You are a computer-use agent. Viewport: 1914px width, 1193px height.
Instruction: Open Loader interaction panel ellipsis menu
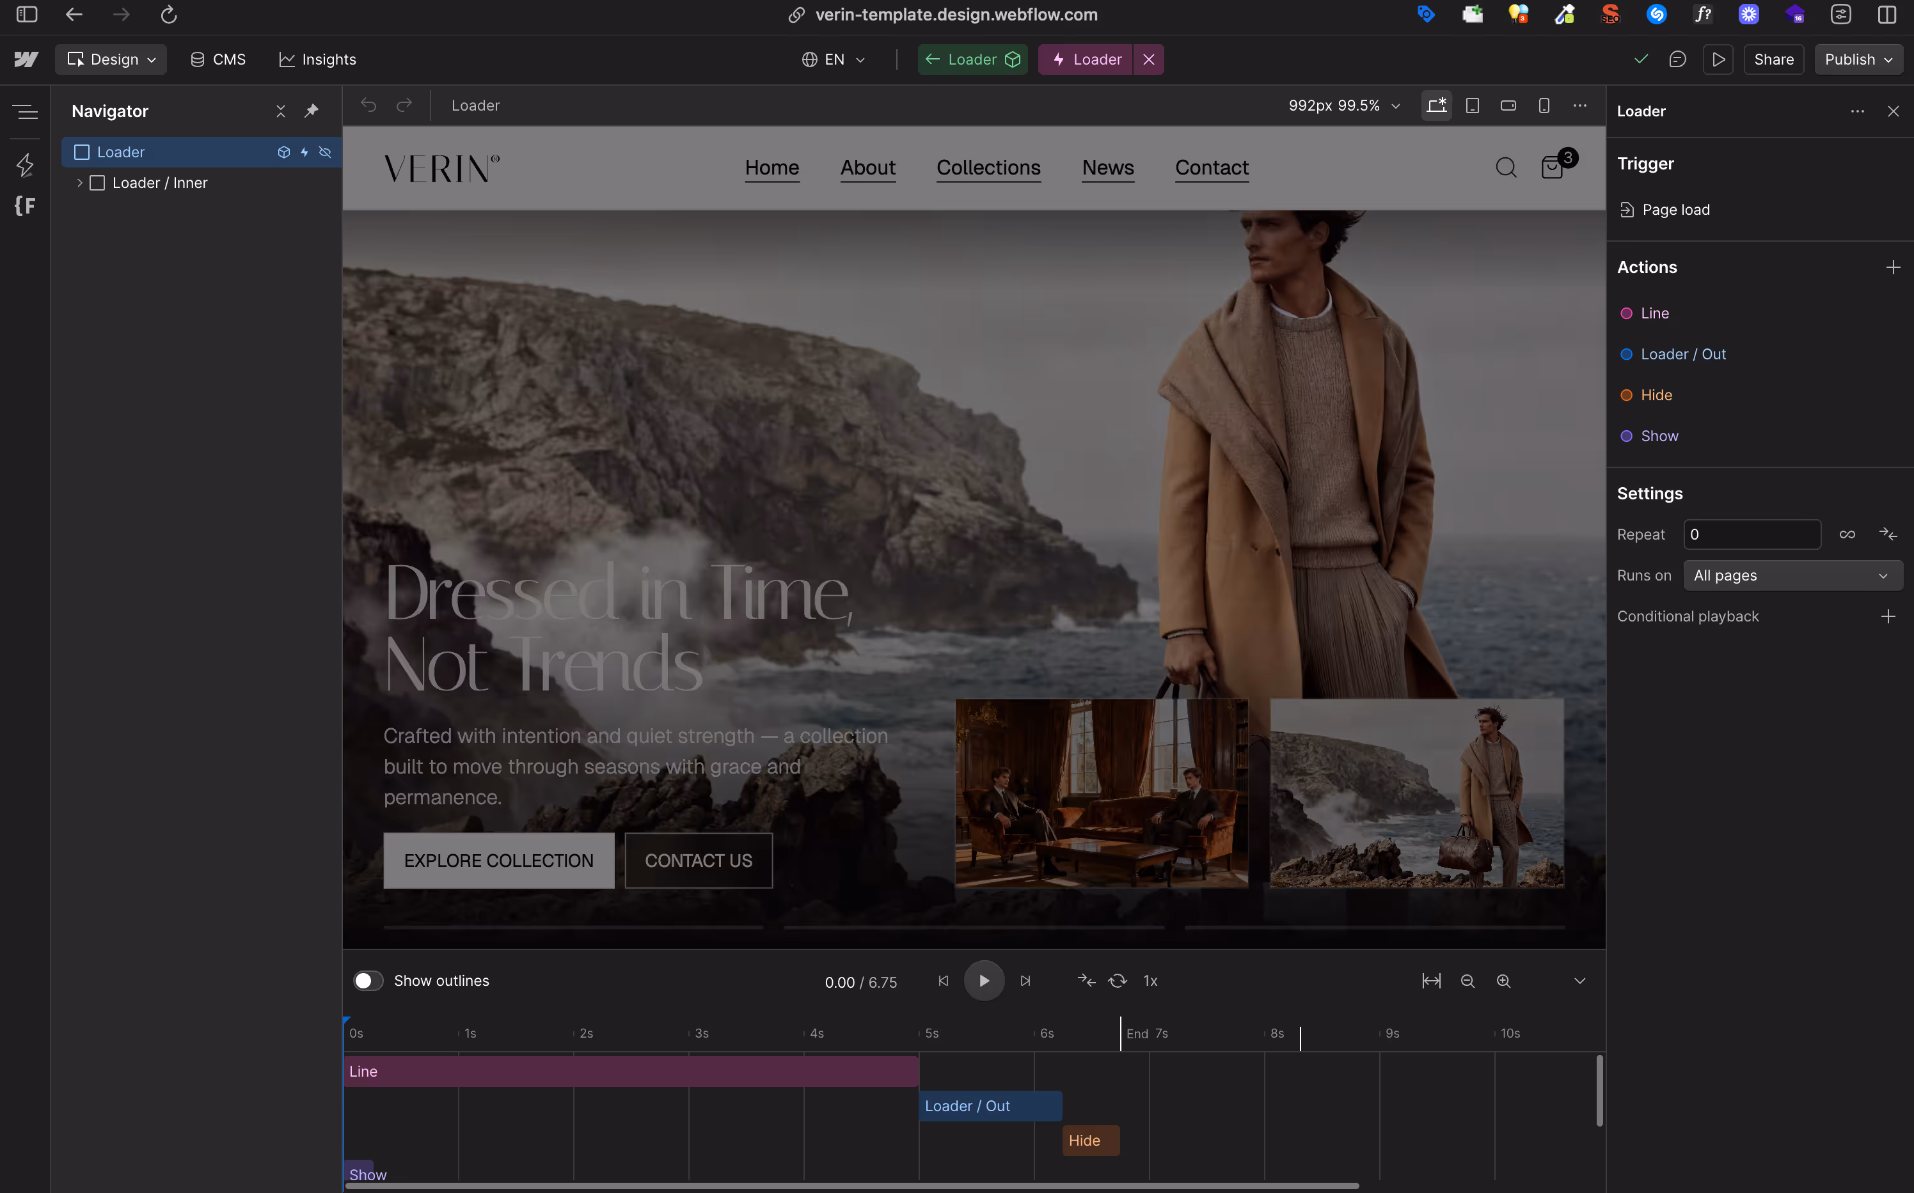coord(1857,111)
